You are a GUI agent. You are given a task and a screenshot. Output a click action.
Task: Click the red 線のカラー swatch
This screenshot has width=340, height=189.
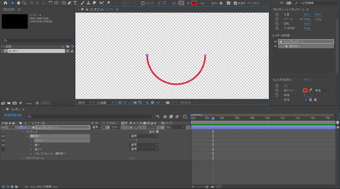[305, 91]
